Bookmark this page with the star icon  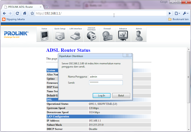32,13
